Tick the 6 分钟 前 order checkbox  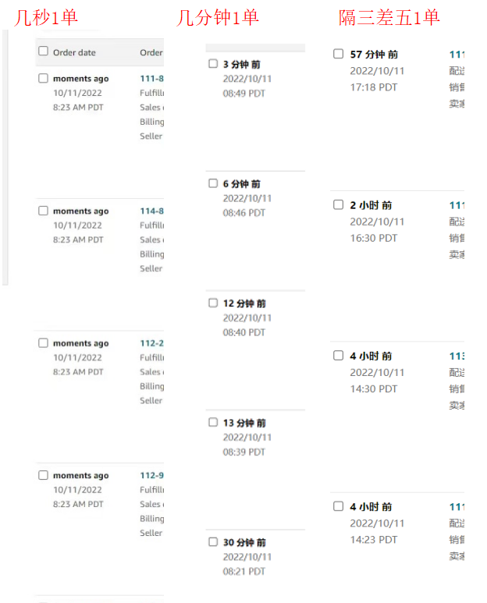pyautogui.click(x=213, y=183)
